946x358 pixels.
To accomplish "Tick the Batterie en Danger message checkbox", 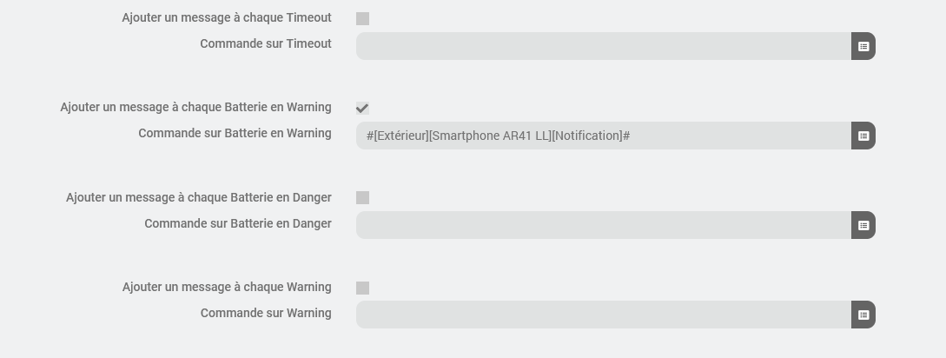I will coord(362,198).
